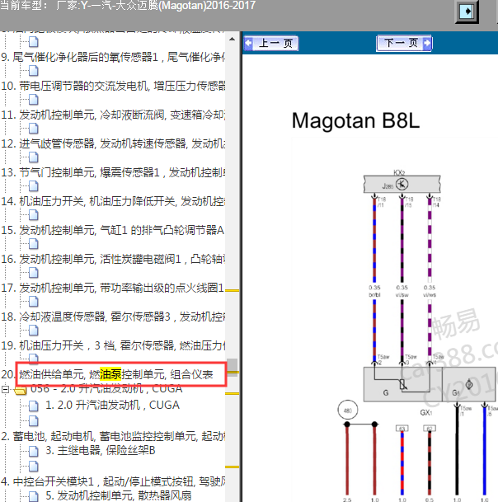Click the page icon under item 15
This screenshot has height=502, width=498.
tap(33, 244)
